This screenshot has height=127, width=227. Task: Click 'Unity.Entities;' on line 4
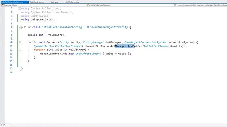click(x=43, y=20)
